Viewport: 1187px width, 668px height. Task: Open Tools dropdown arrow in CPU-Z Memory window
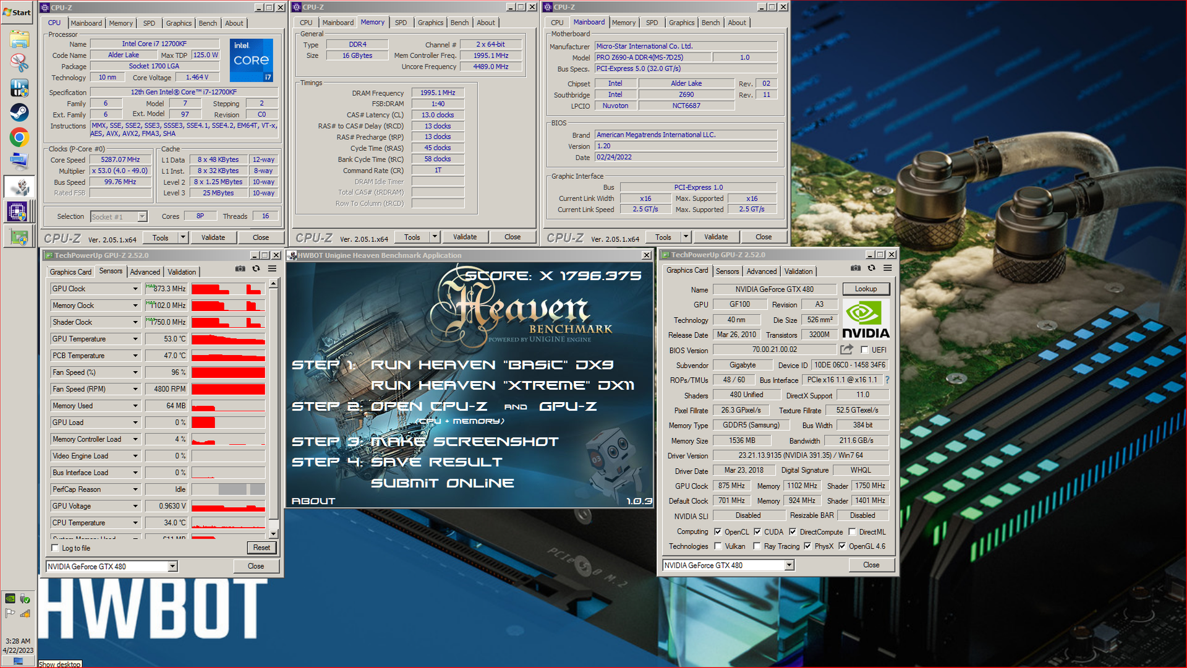[435, 237]
